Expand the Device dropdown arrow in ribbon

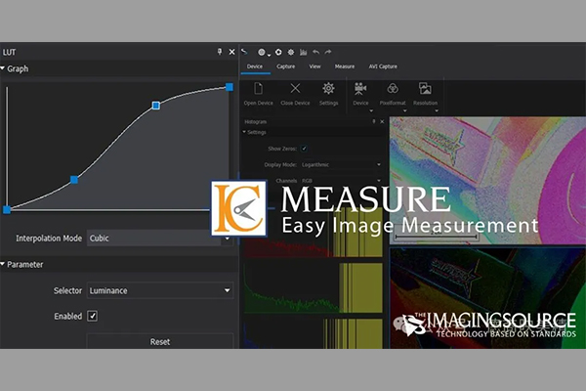(371, 110)
